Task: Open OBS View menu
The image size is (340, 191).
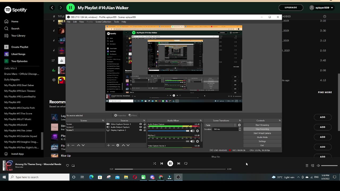Action: [82, 22]
